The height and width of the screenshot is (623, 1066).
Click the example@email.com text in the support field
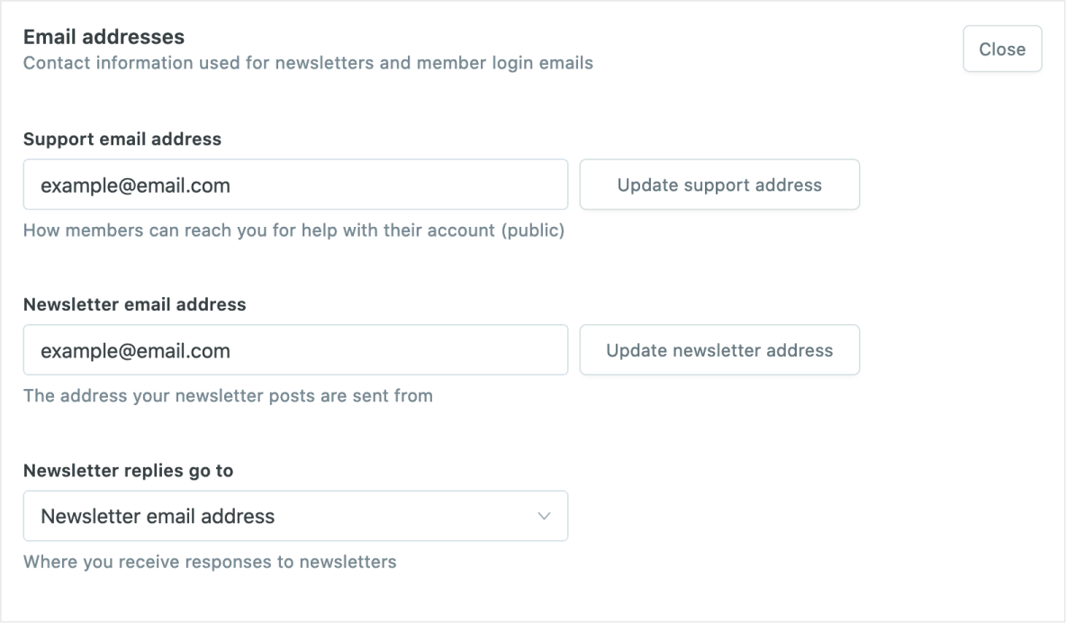(x=136, y=185)
